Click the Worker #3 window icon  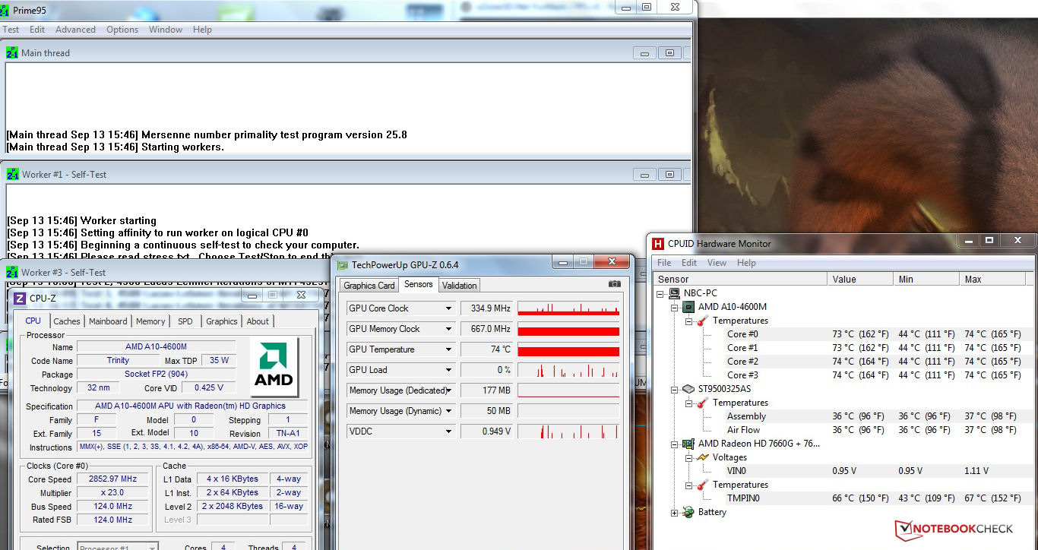(x=12, y=273)
